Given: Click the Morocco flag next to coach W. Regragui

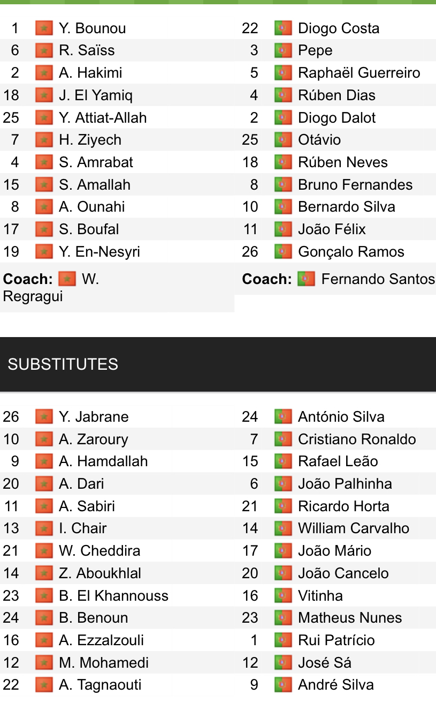Looking at the screenshot, I should [x=67, y=279].
